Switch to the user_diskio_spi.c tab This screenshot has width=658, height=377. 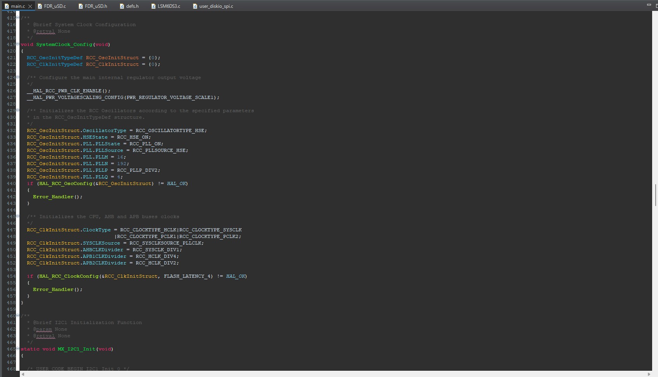(216, 6)
